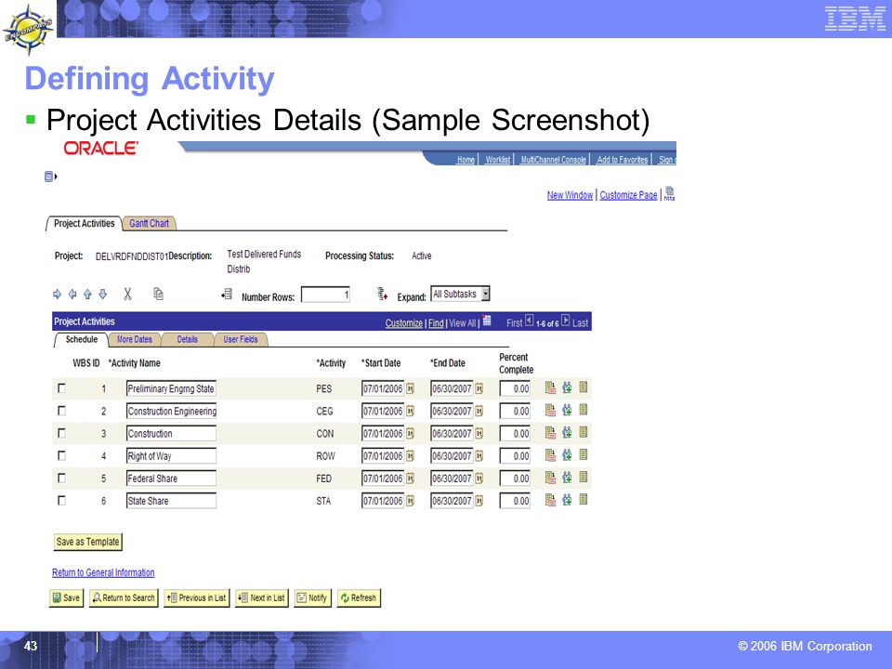Open the Expand All Subtasks dropdown
This screenshot has width=892, height=669.
click(x=460, y=295)
